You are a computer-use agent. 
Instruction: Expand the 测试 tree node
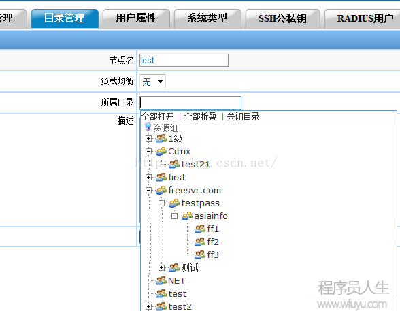[x=161, y=267]
